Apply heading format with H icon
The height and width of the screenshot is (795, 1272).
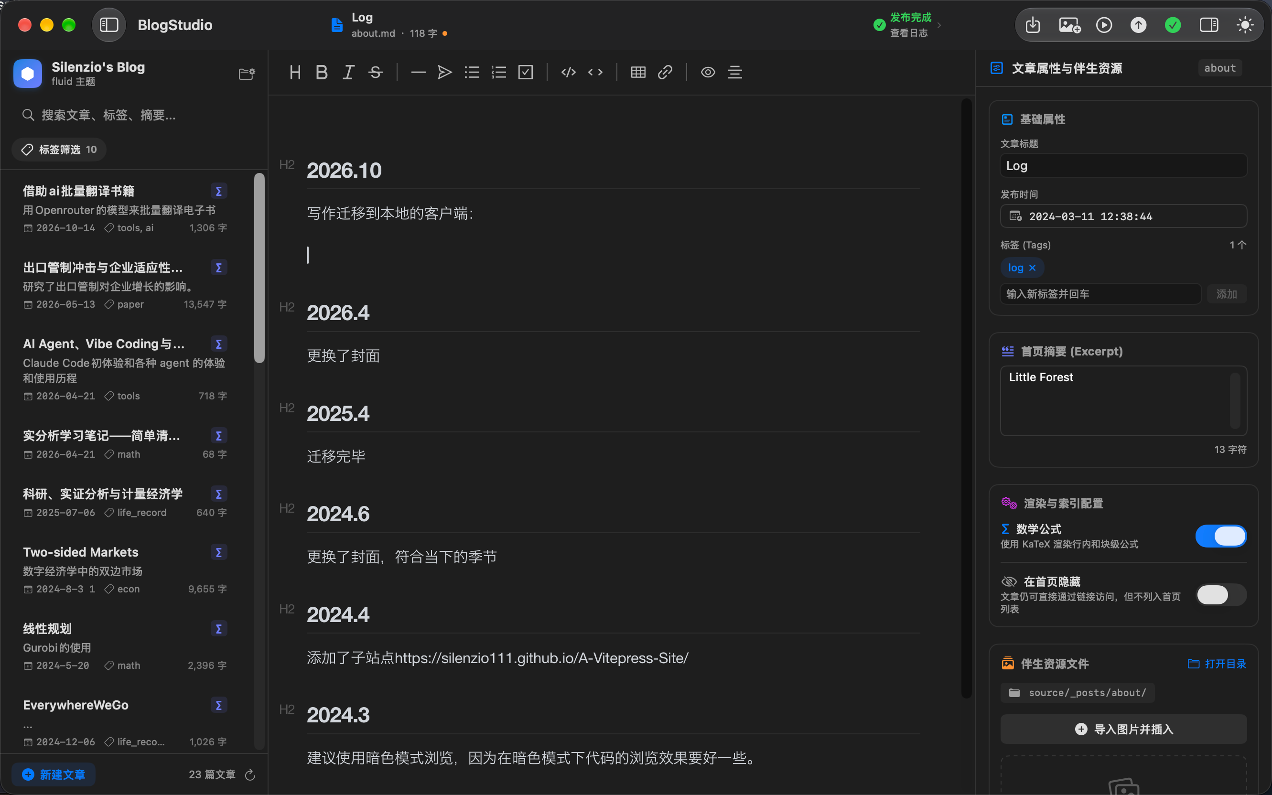click(295, 72)
